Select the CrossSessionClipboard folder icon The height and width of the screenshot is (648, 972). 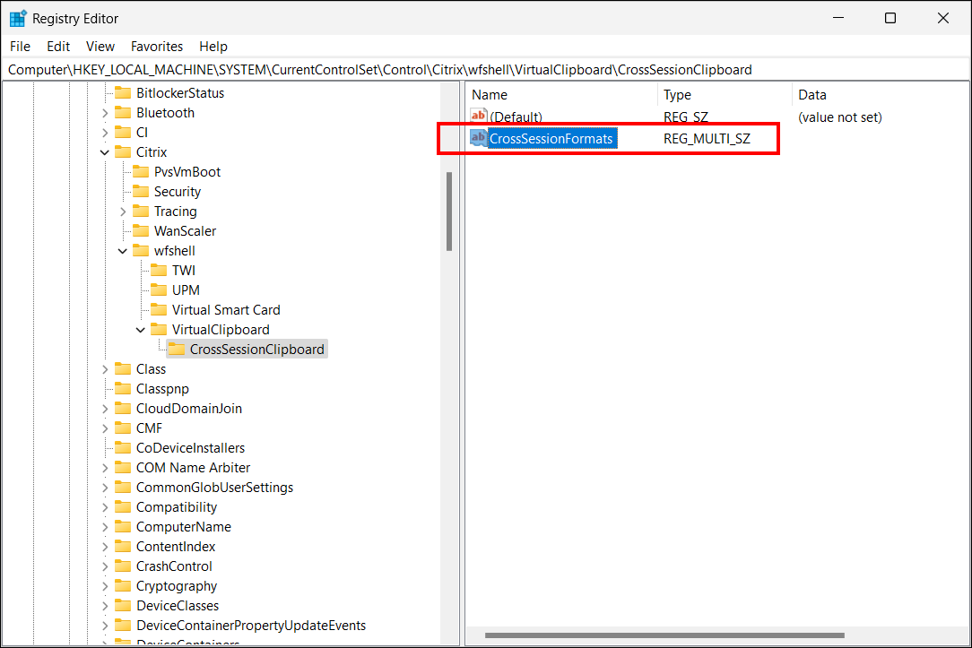click(x=177, y=350)
